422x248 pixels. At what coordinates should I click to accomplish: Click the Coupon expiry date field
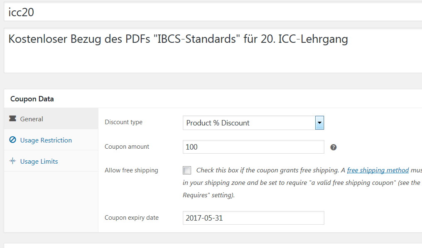[x=253, y=218]
